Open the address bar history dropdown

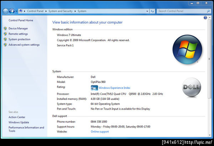coord(147,11)
